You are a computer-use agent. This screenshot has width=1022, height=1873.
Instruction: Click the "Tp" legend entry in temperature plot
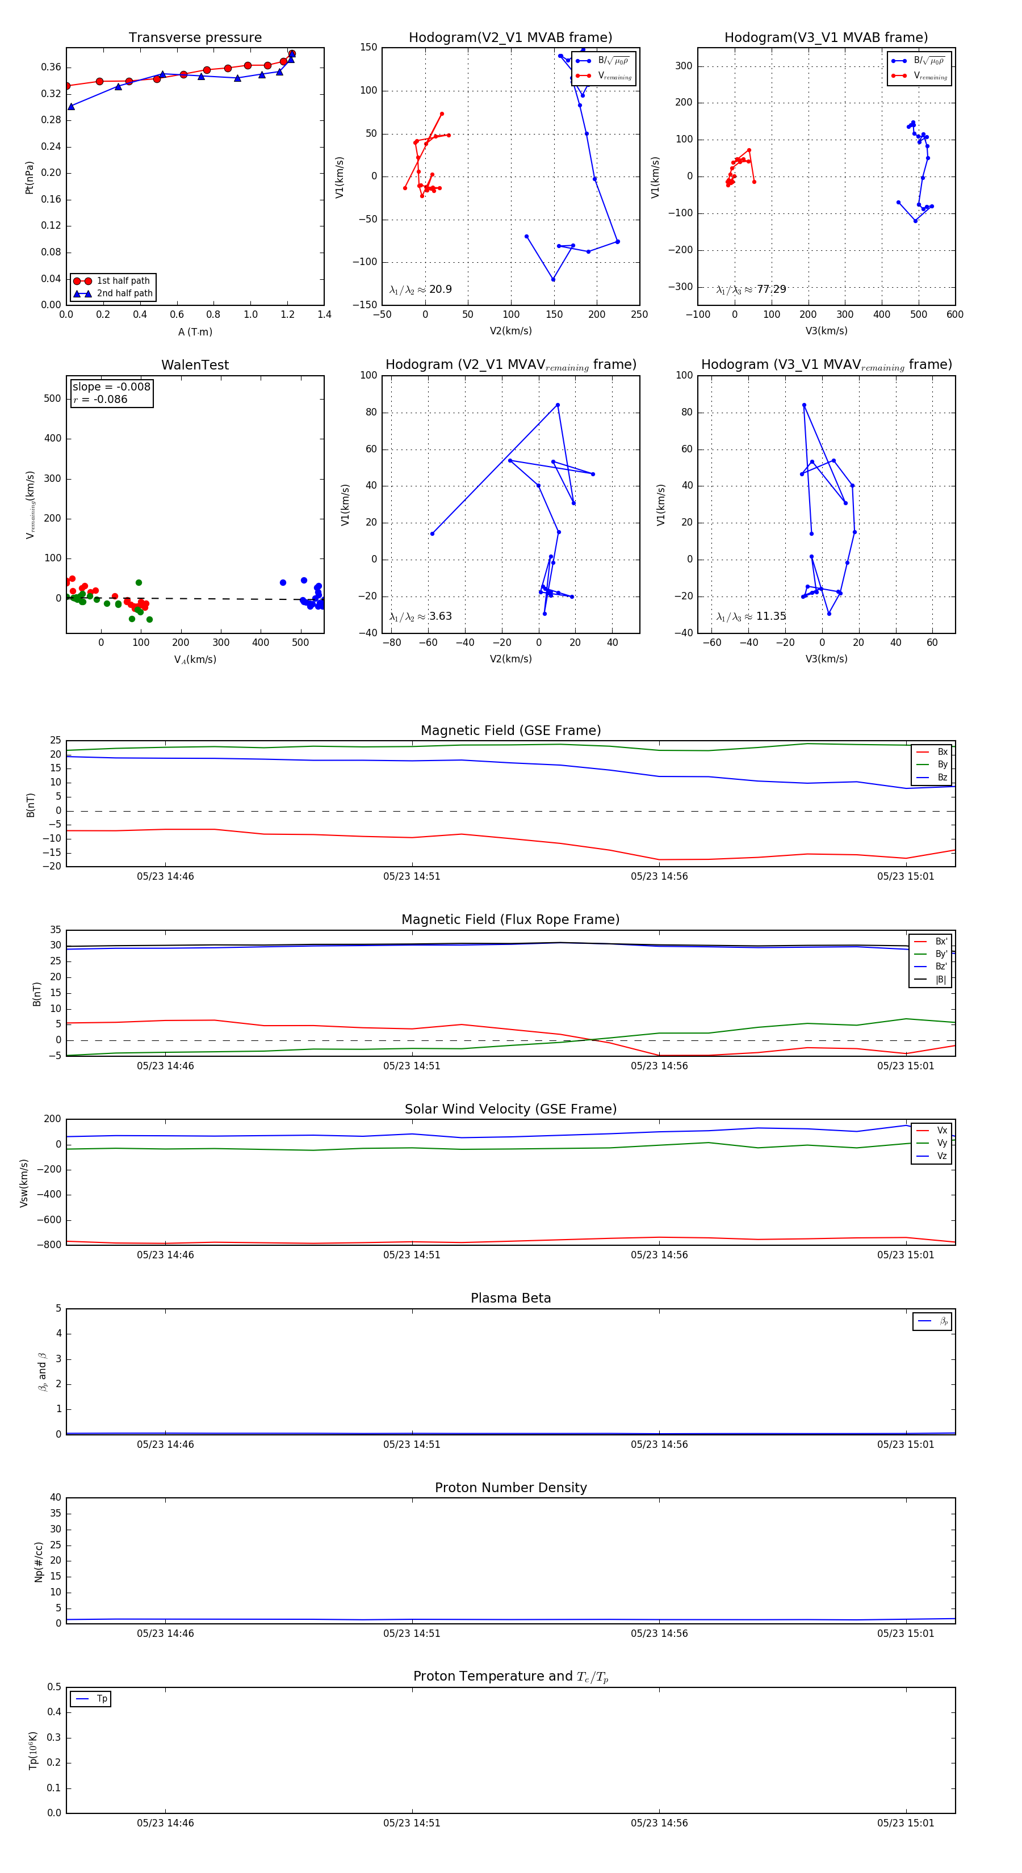91,1699
